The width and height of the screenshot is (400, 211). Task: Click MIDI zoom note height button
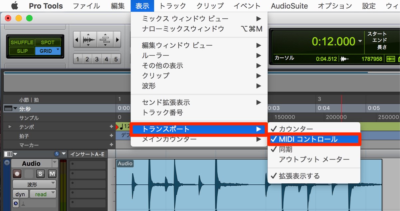(105, 40)
